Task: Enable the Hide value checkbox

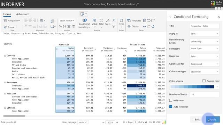Action: point(171,100)
